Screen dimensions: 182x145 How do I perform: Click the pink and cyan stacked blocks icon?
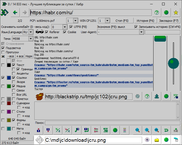coord(125,130)
